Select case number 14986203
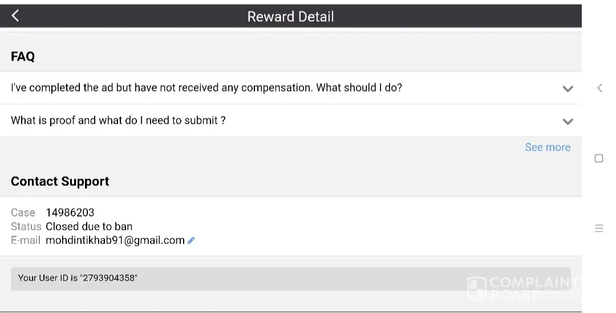This screenshot has width=616, height=313. pos(70,213)
